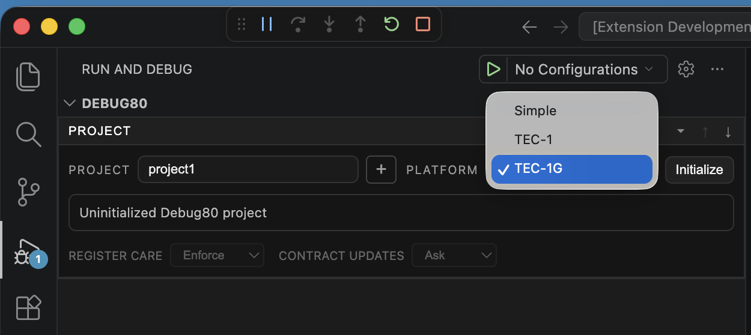Click the PROJECT panel header label
This screenshot has height=335, width=751.
pyautogui.click(x=100, y=131)
